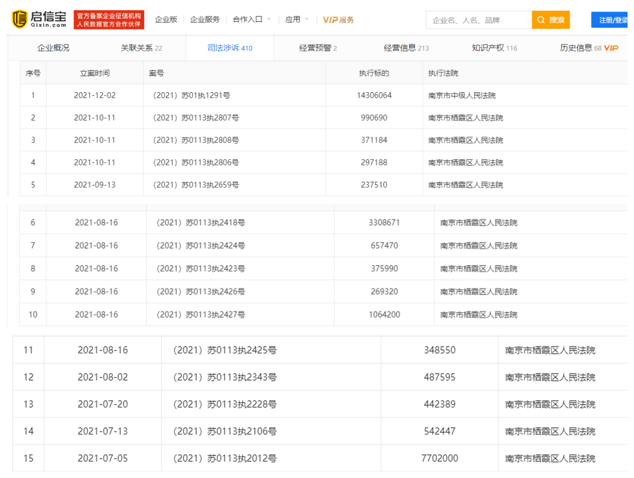This screenshot has width=634, height=478.
Task: Select case number (2021) 苏0113执2427号
Action: [x=200, y=314]
